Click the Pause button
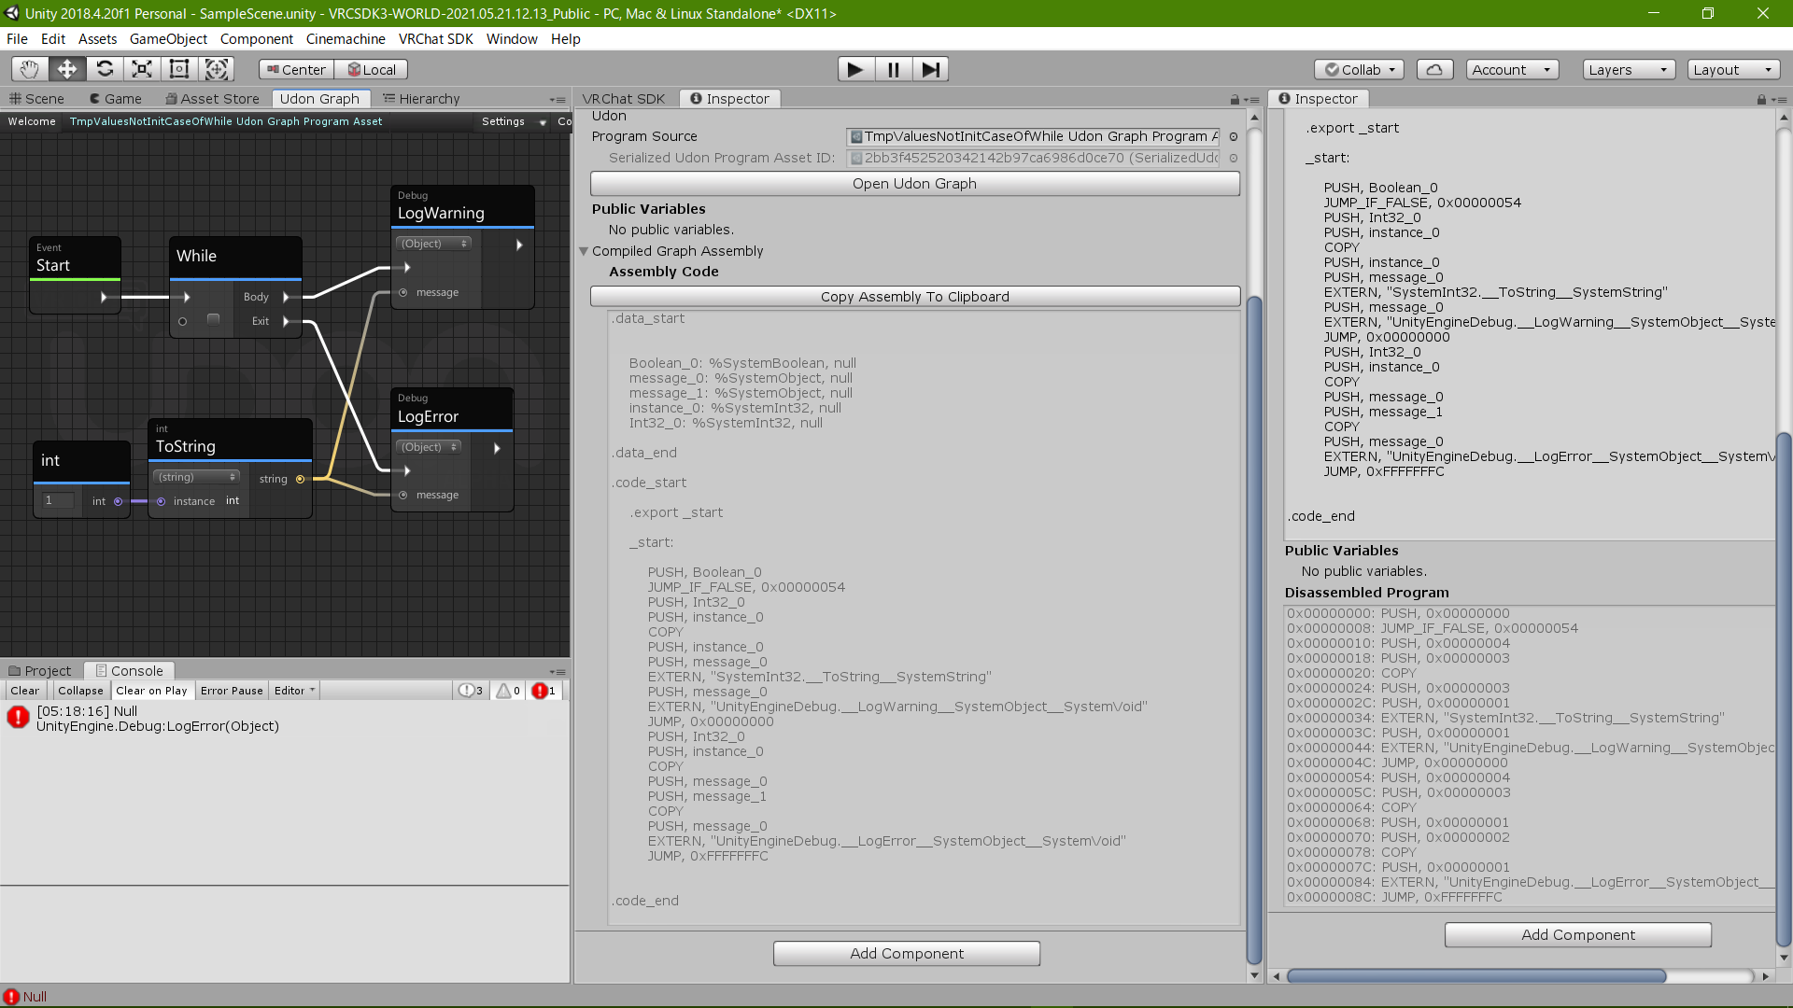This screenshot has height=1008, width=1793. tap(894, 69)
